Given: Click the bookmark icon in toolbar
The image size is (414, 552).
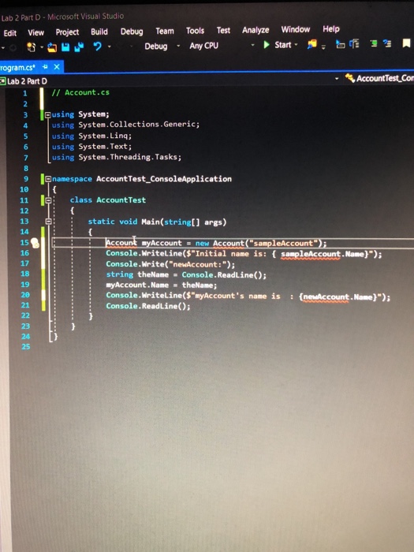Looking at the screenshot, I should [x=406, y=43].
